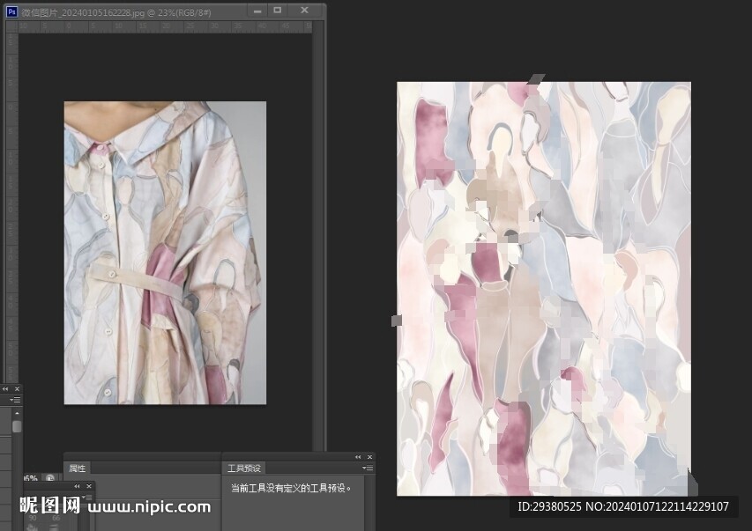Viewport: 752px width, 531px height.
Task: Click the shirt photo on the canvas
Action: tap(165, 253)
